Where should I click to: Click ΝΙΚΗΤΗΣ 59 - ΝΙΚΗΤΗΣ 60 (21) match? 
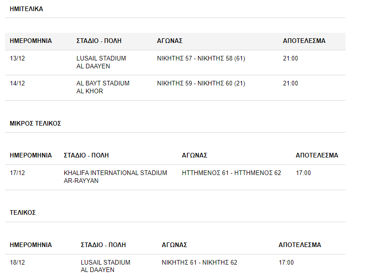point(201,83)
